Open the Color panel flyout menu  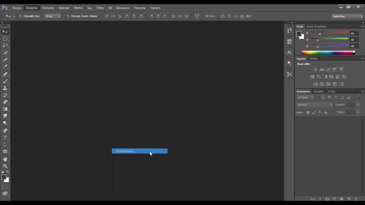pyautogui.click(x=362, y=27)
